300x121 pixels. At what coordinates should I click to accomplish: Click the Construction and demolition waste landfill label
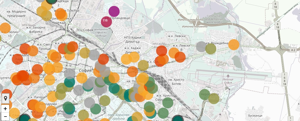[x=214, y=19]
